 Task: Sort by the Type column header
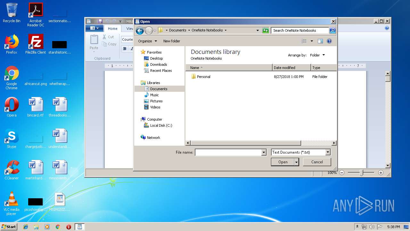pyautogui.click(x=324, y=68)
